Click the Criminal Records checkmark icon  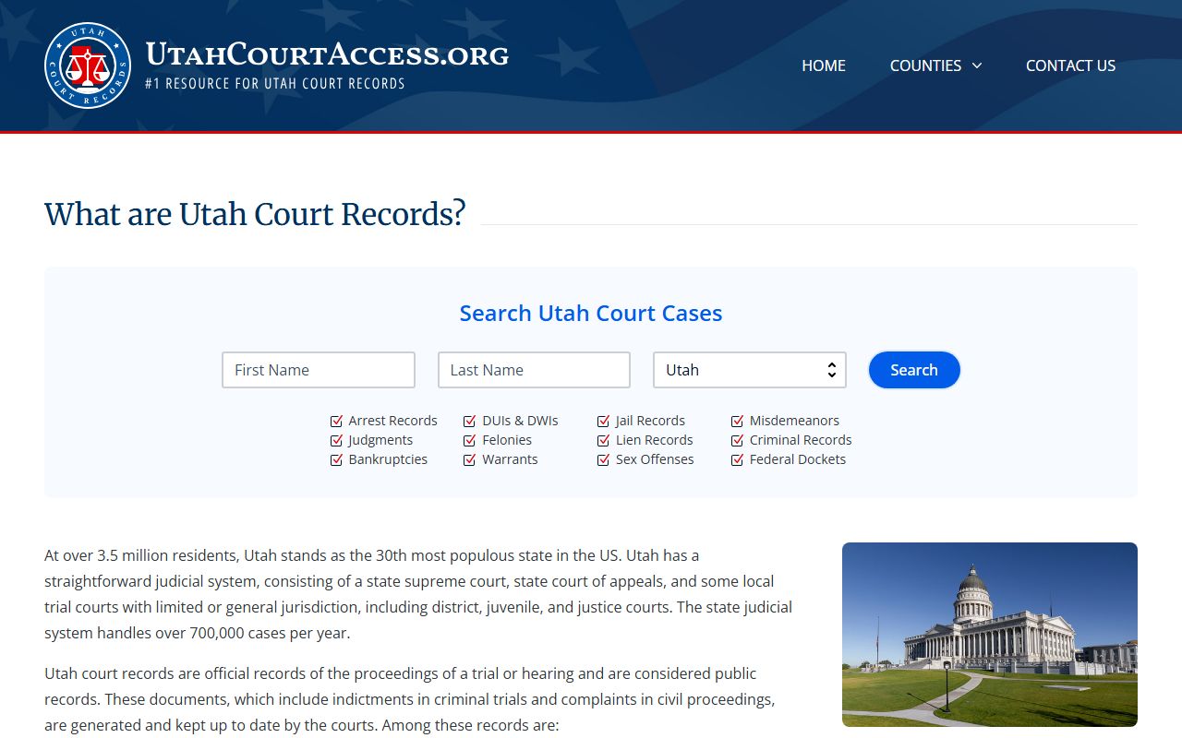tap(738, 440)
